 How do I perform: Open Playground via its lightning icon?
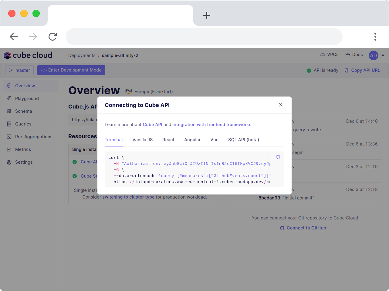(9, 99)
